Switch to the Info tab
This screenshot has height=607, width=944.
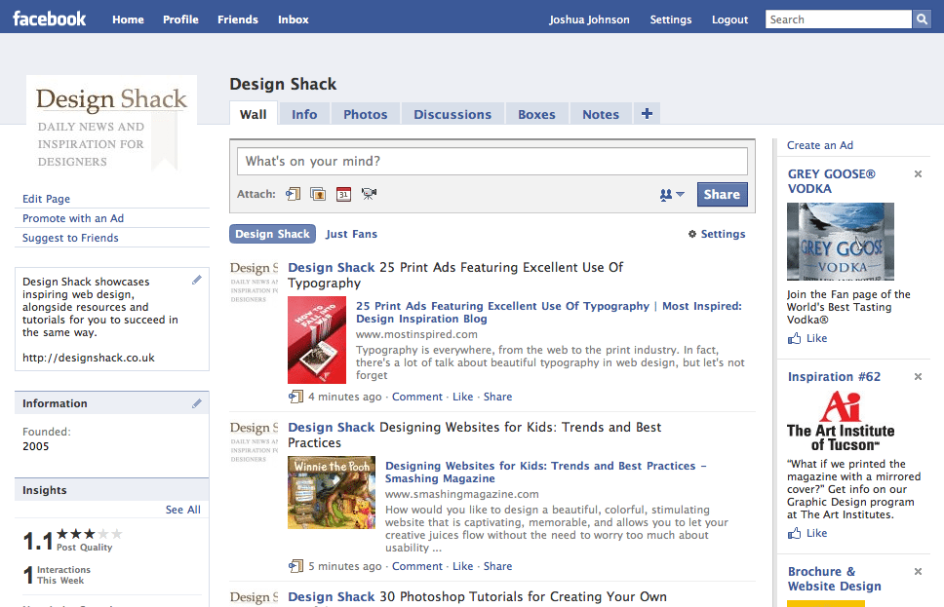[304, 114]
